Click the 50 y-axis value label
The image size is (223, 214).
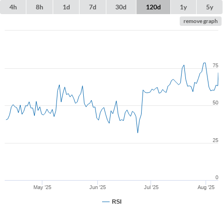click(215, 103)
